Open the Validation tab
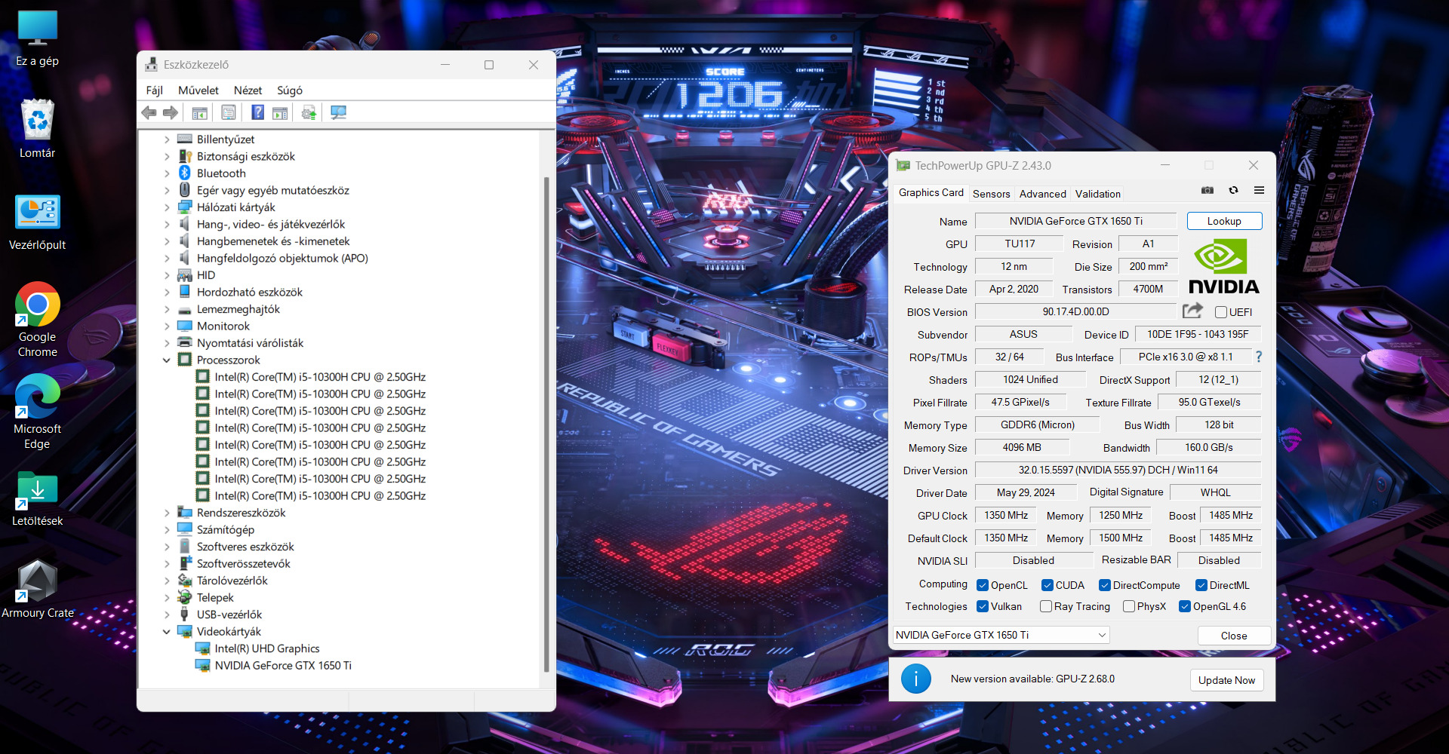 click(1098, 194)
